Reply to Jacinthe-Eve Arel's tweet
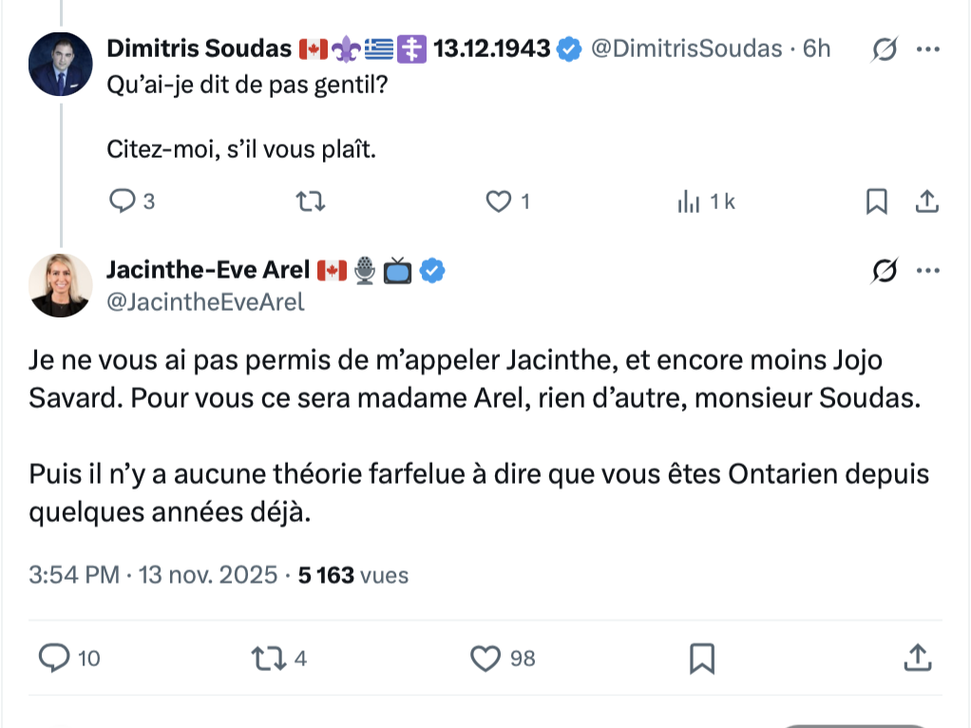971x728 pixels. pyautogui.click(x=56, y=657)
